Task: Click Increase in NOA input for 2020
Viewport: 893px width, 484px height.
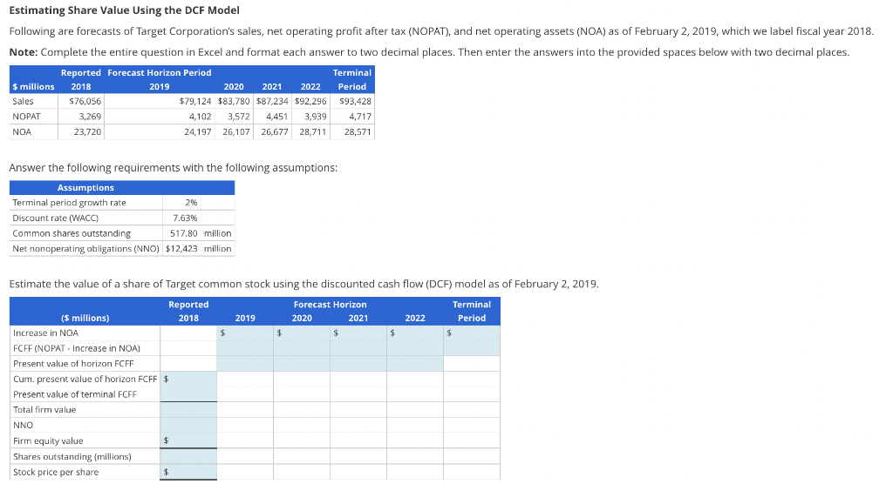Action: (301, 333)
